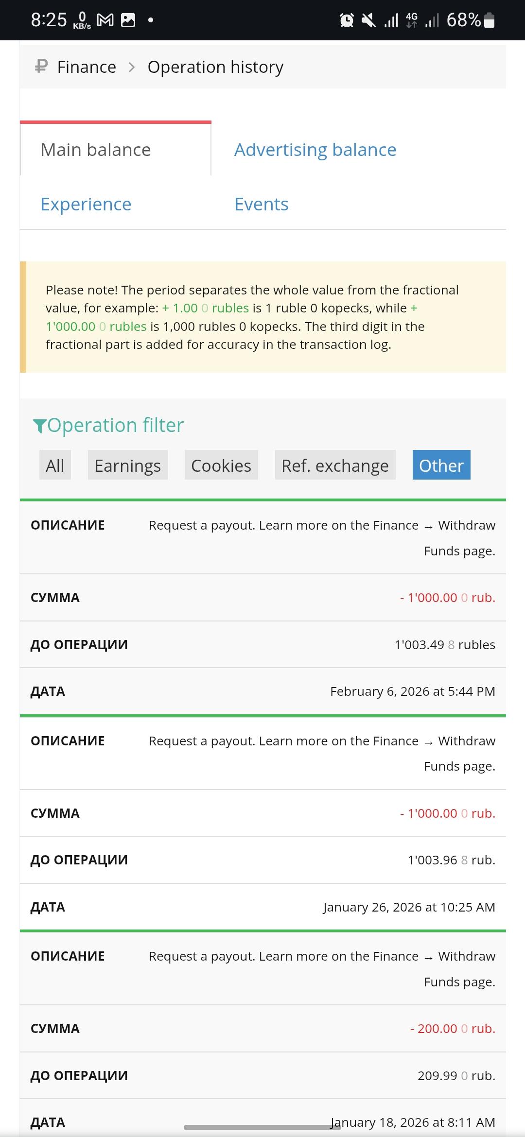Tap the battery indicator icon
Viewport: 525px width, 1137px height.
point(490,20)
